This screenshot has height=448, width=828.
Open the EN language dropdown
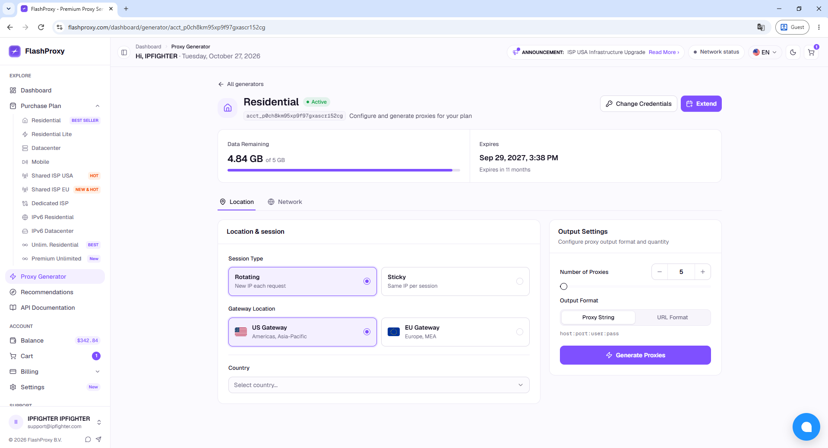[x=765, y=52]
